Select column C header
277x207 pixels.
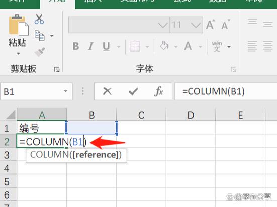(141, 115)
